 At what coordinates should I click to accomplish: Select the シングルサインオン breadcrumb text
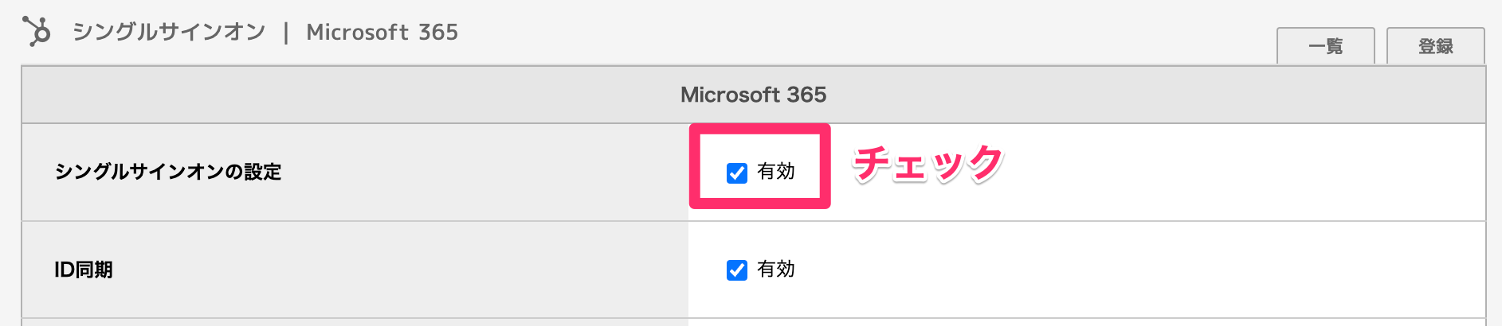[169, 32]
